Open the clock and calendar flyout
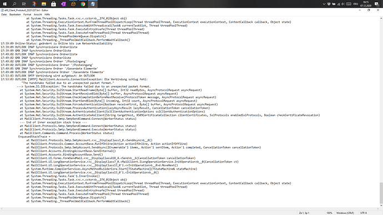The width and height of the screenshot is (383, 215). pos(366,4)
